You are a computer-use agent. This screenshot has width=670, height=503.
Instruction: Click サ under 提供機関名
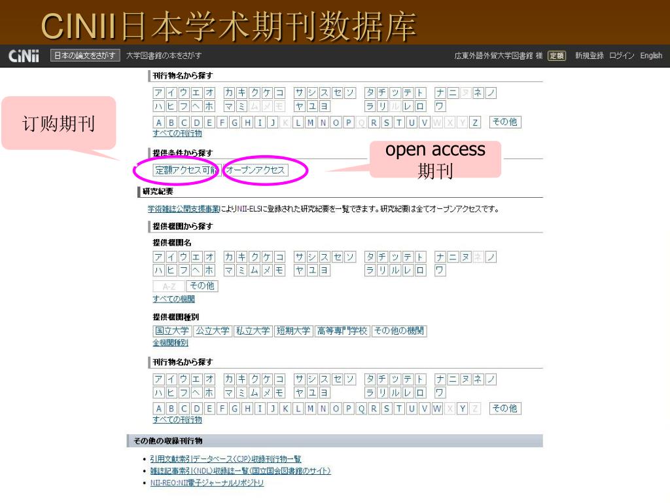tap(300, 257)
